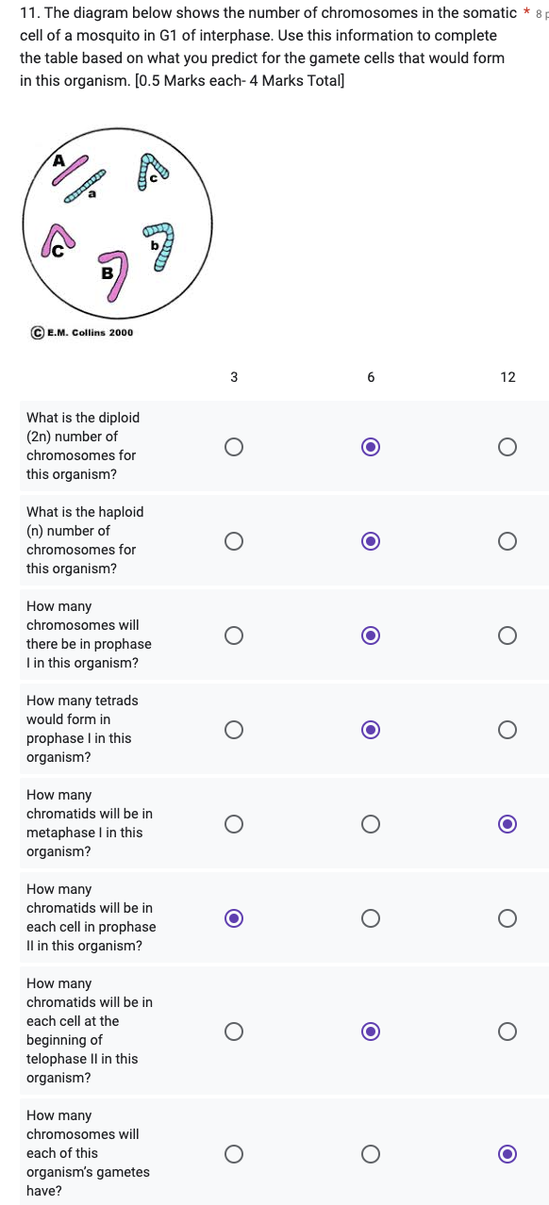Image resolution: width=549 pixels, height=1205 pixels.
Task: Select 12 for chromatids at telophase II
Action: tap(507, 1032)
